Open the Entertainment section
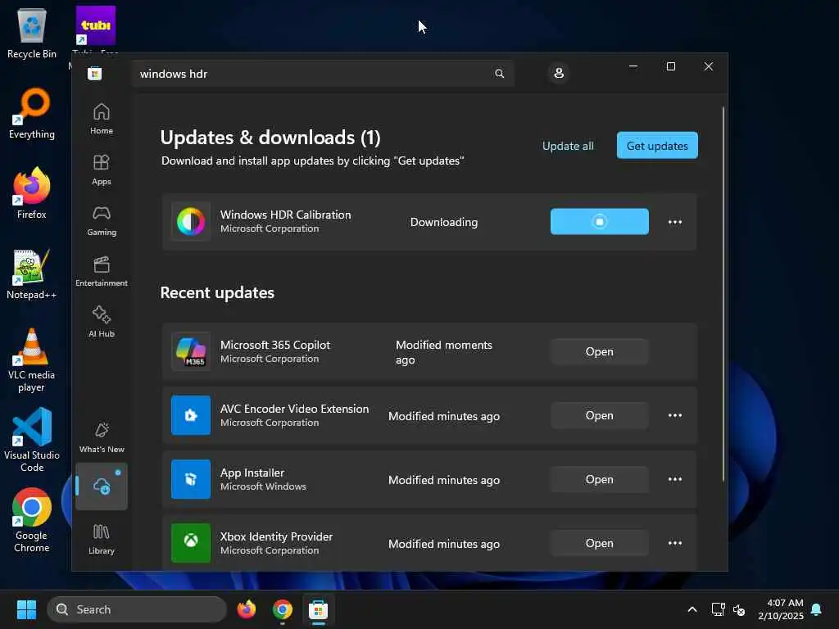Image resolution: width=839 pixels, height=629 pixels. (101, 271)
